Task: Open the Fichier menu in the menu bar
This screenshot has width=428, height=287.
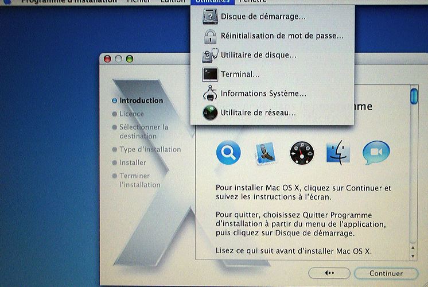Action: (x=139, y=2)
